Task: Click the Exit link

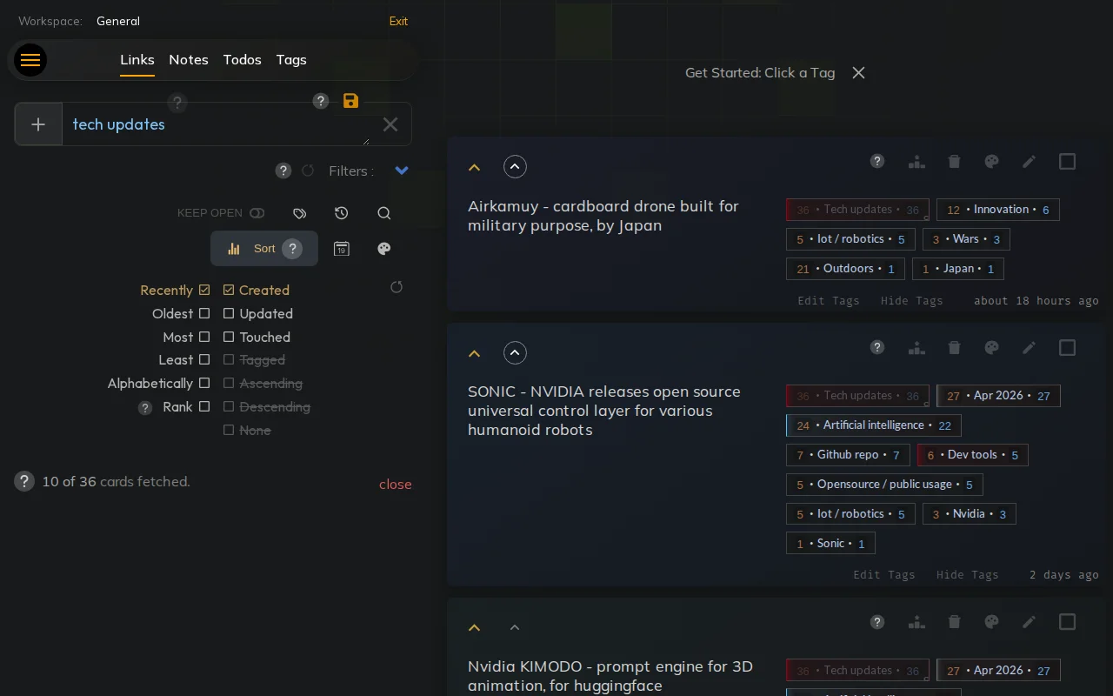Action: click(398, 21)
